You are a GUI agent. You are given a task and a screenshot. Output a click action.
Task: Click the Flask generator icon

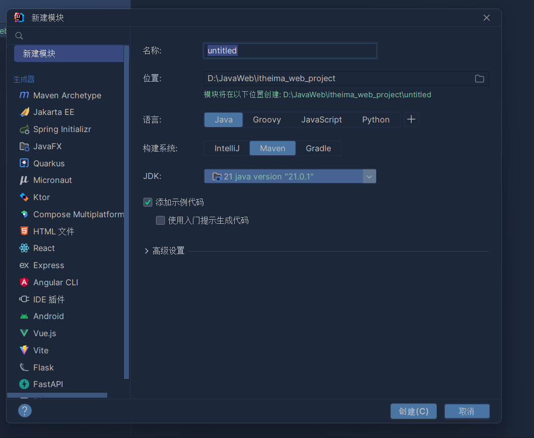click(x=24, y=367)
